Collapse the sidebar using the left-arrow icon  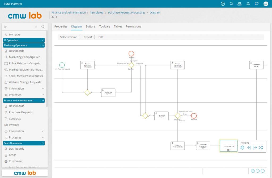[x=6, y=27]
